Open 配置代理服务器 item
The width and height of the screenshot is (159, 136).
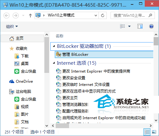(x=76, y=111)
